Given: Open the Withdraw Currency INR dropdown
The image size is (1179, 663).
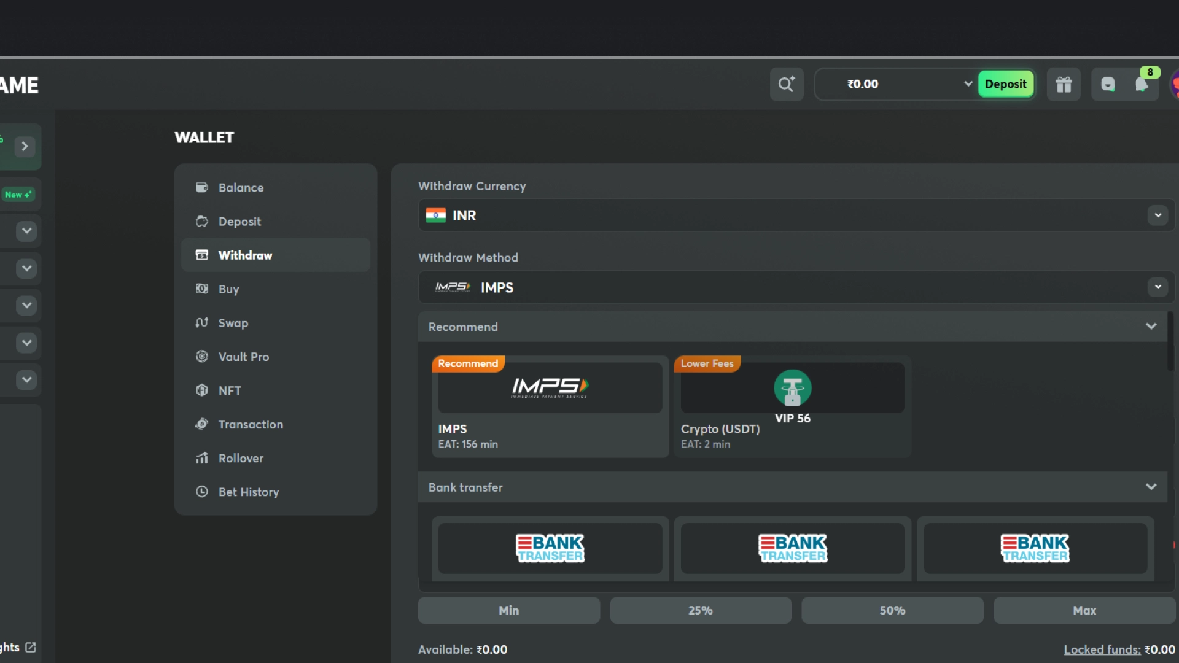Looking at the screenshot, I should [x=1158, y=215].
